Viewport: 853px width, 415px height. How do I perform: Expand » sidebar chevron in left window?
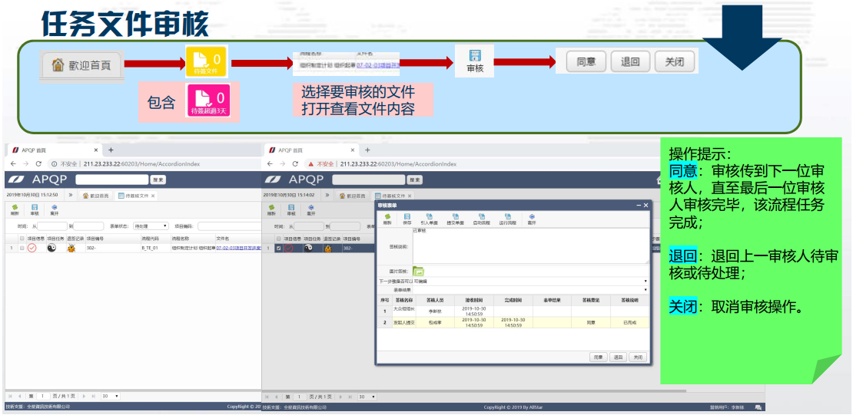click(70, 195)
